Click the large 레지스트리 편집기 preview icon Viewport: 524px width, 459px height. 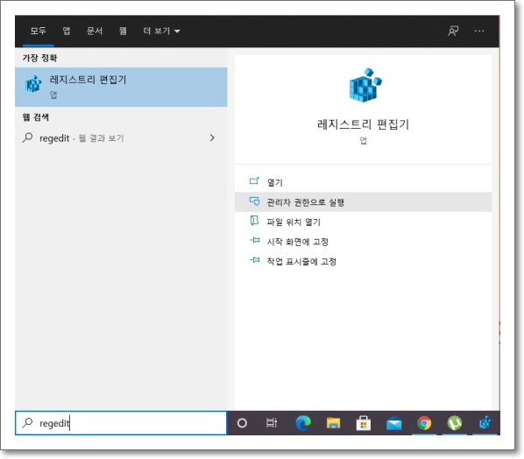(x=365, y=85)
